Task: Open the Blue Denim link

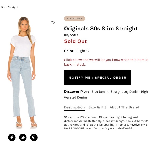Action: pyautogui.click(x=100, y=92)
